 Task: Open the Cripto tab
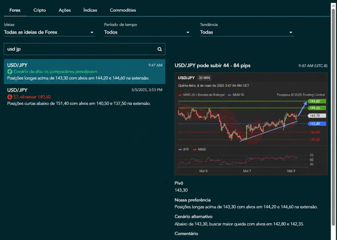(x=39, y=10)
